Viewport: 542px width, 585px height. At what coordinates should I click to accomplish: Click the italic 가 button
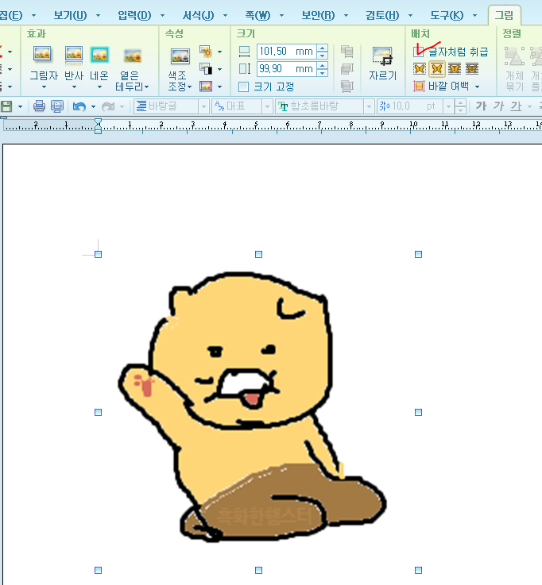coord(498,106)
